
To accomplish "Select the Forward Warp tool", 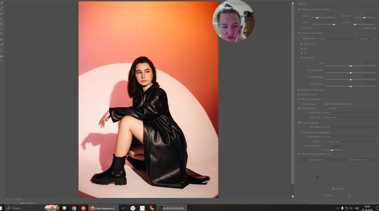I will coord(1,4).
